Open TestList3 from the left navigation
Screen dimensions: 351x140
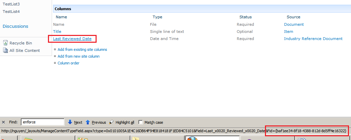11,4
